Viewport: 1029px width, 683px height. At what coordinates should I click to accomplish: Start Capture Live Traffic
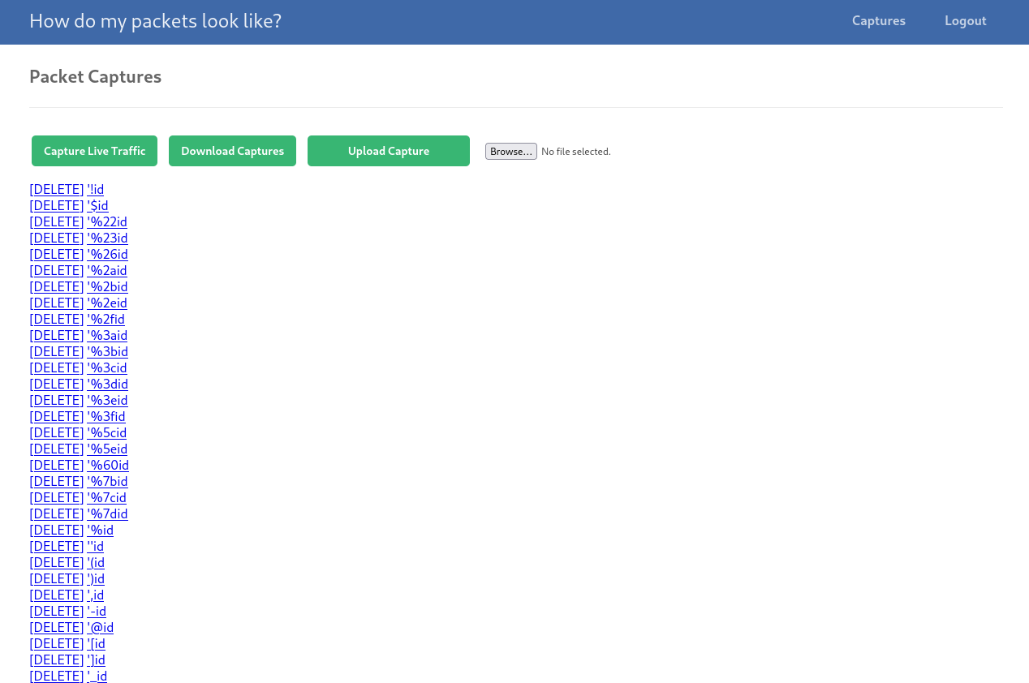tap(94, 151)
